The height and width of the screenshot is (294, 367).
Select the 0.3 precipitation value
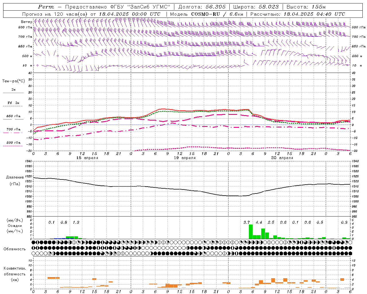pyautogui.click(x=344, y=223)
